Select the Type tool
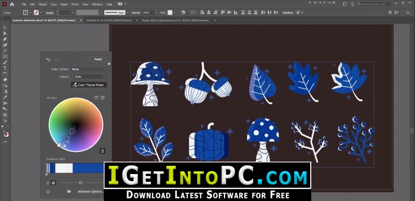Viewport: 415px width, 201px height. (5, 68)
